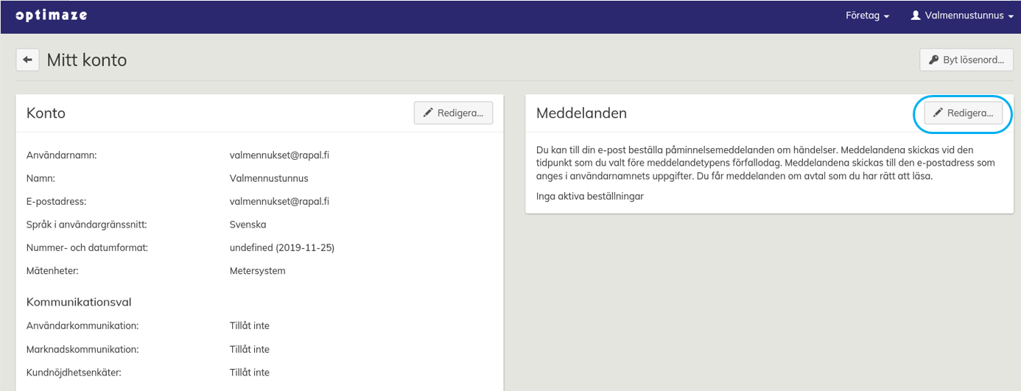Image resolution: width=1021 pixels, height=391 pixels.
Task: Edit notifications with Meddelanden's Redigera button
Action: click(963, 113)
